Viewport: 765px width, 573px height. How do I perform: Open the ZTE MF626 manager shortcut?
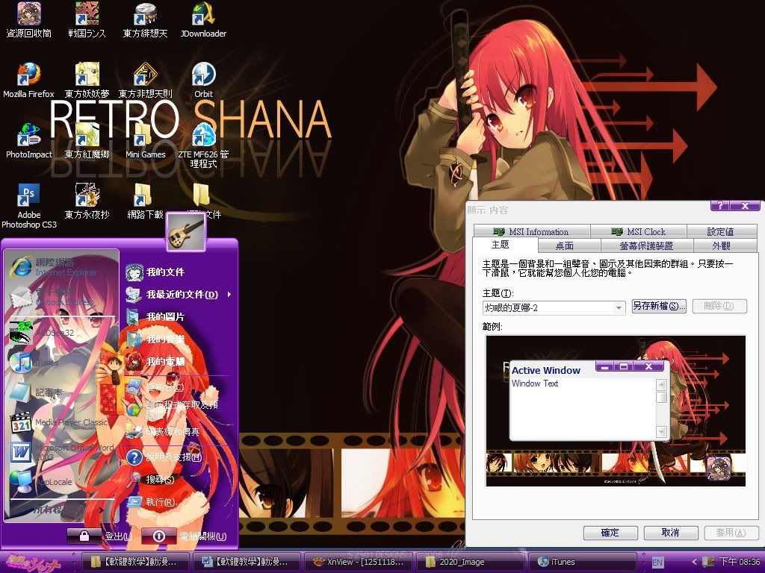tap(203, 145)
